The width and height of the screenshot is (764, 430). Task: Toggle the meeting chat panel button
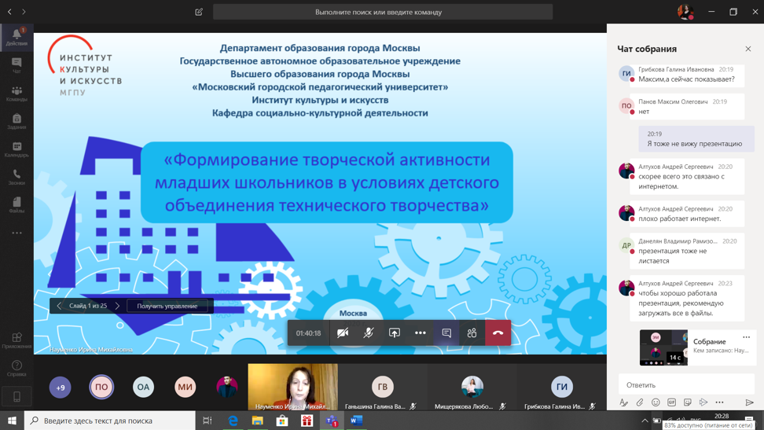[x=446, y=333]
